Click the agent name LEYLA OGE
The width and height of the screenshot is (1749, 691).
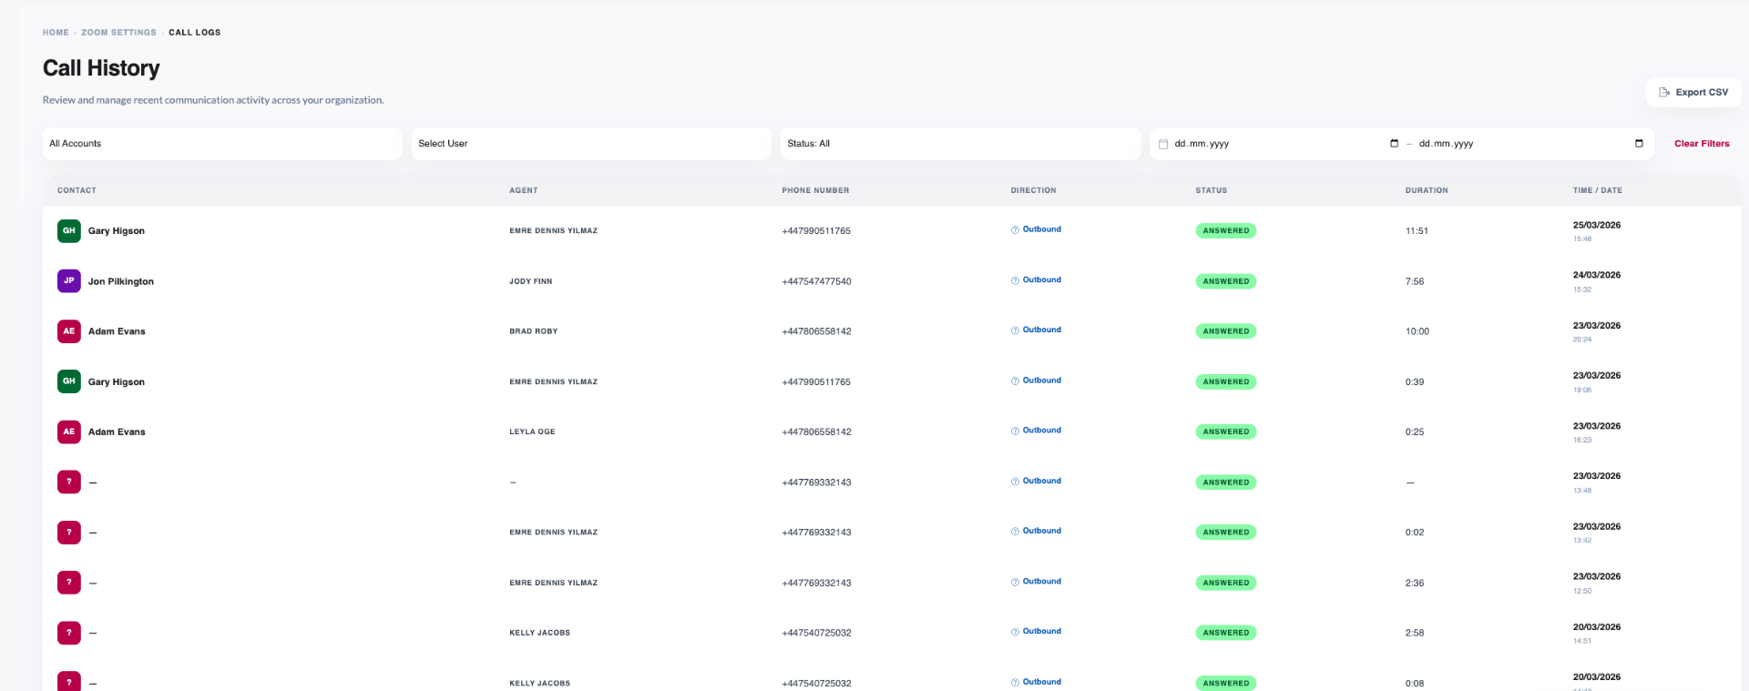[532, 432]
